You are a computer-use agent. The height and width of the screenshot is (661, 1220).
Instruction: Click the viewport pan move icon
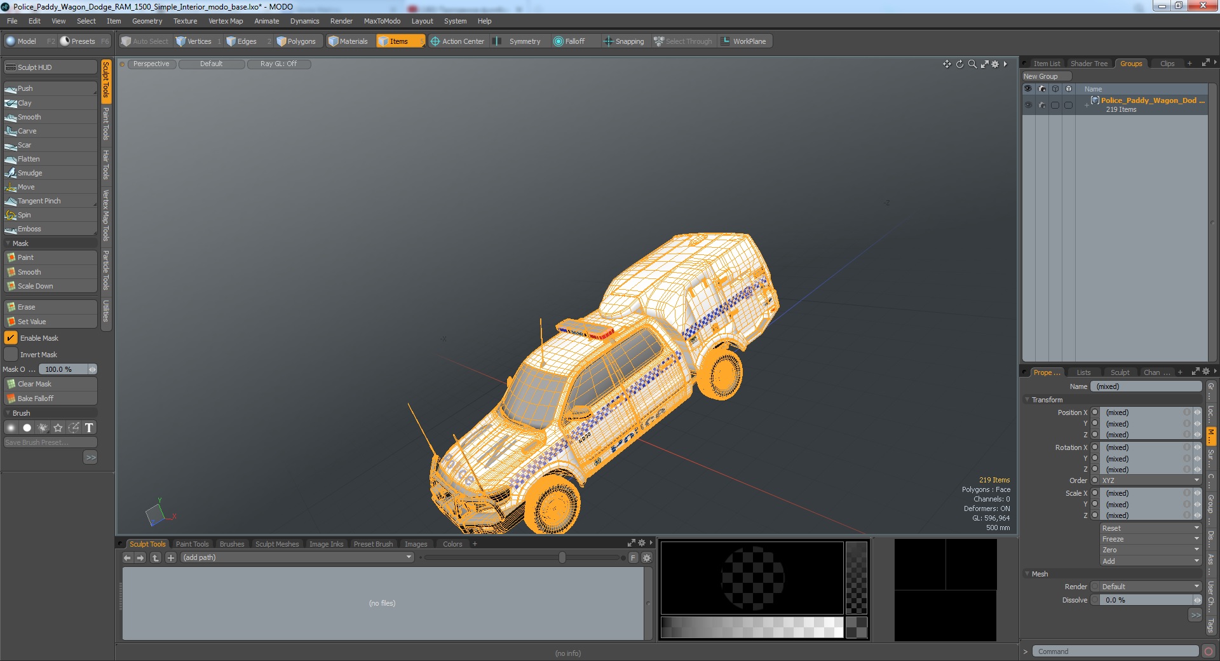(947, 64)
